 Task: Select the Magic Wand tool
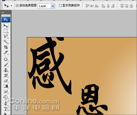pos(6,42)
